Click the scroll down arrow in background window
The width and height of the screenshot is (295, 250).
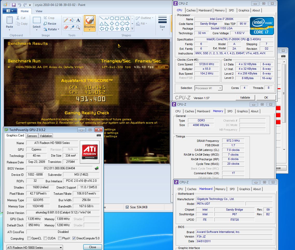click(x=284, y=149)
